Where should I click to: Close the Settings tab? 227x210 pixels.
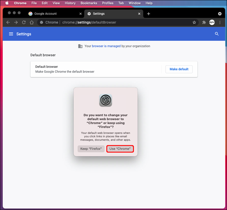pos(139,14)
